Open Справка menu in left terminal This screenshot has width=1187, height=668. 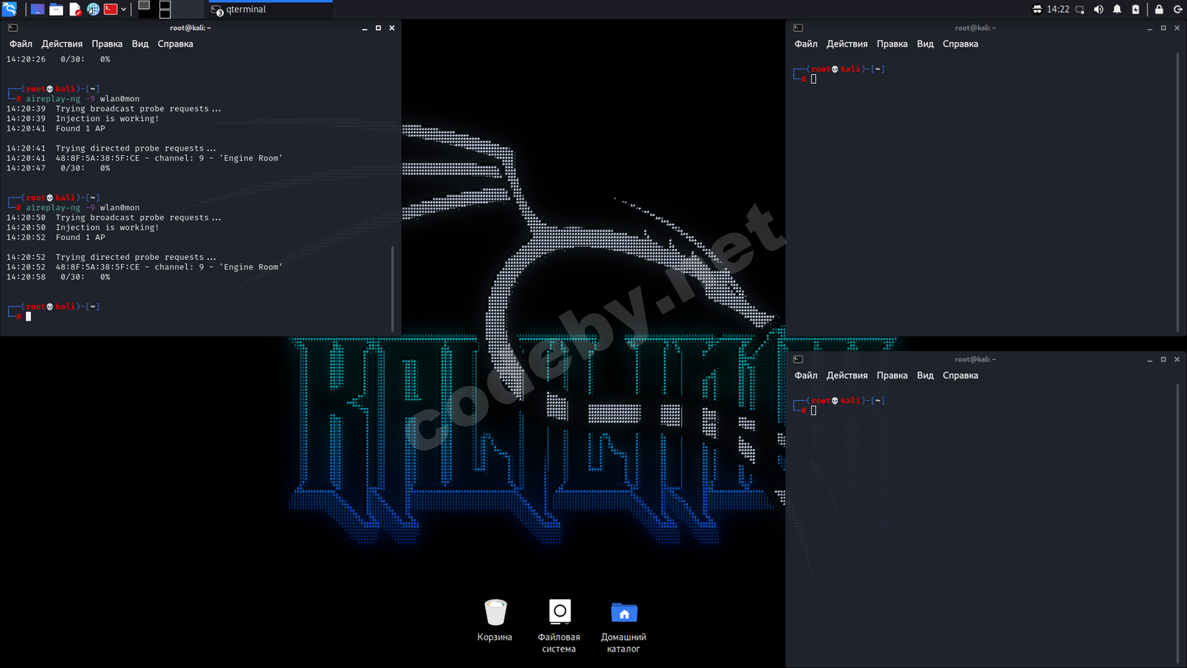(x=175, y=44)
